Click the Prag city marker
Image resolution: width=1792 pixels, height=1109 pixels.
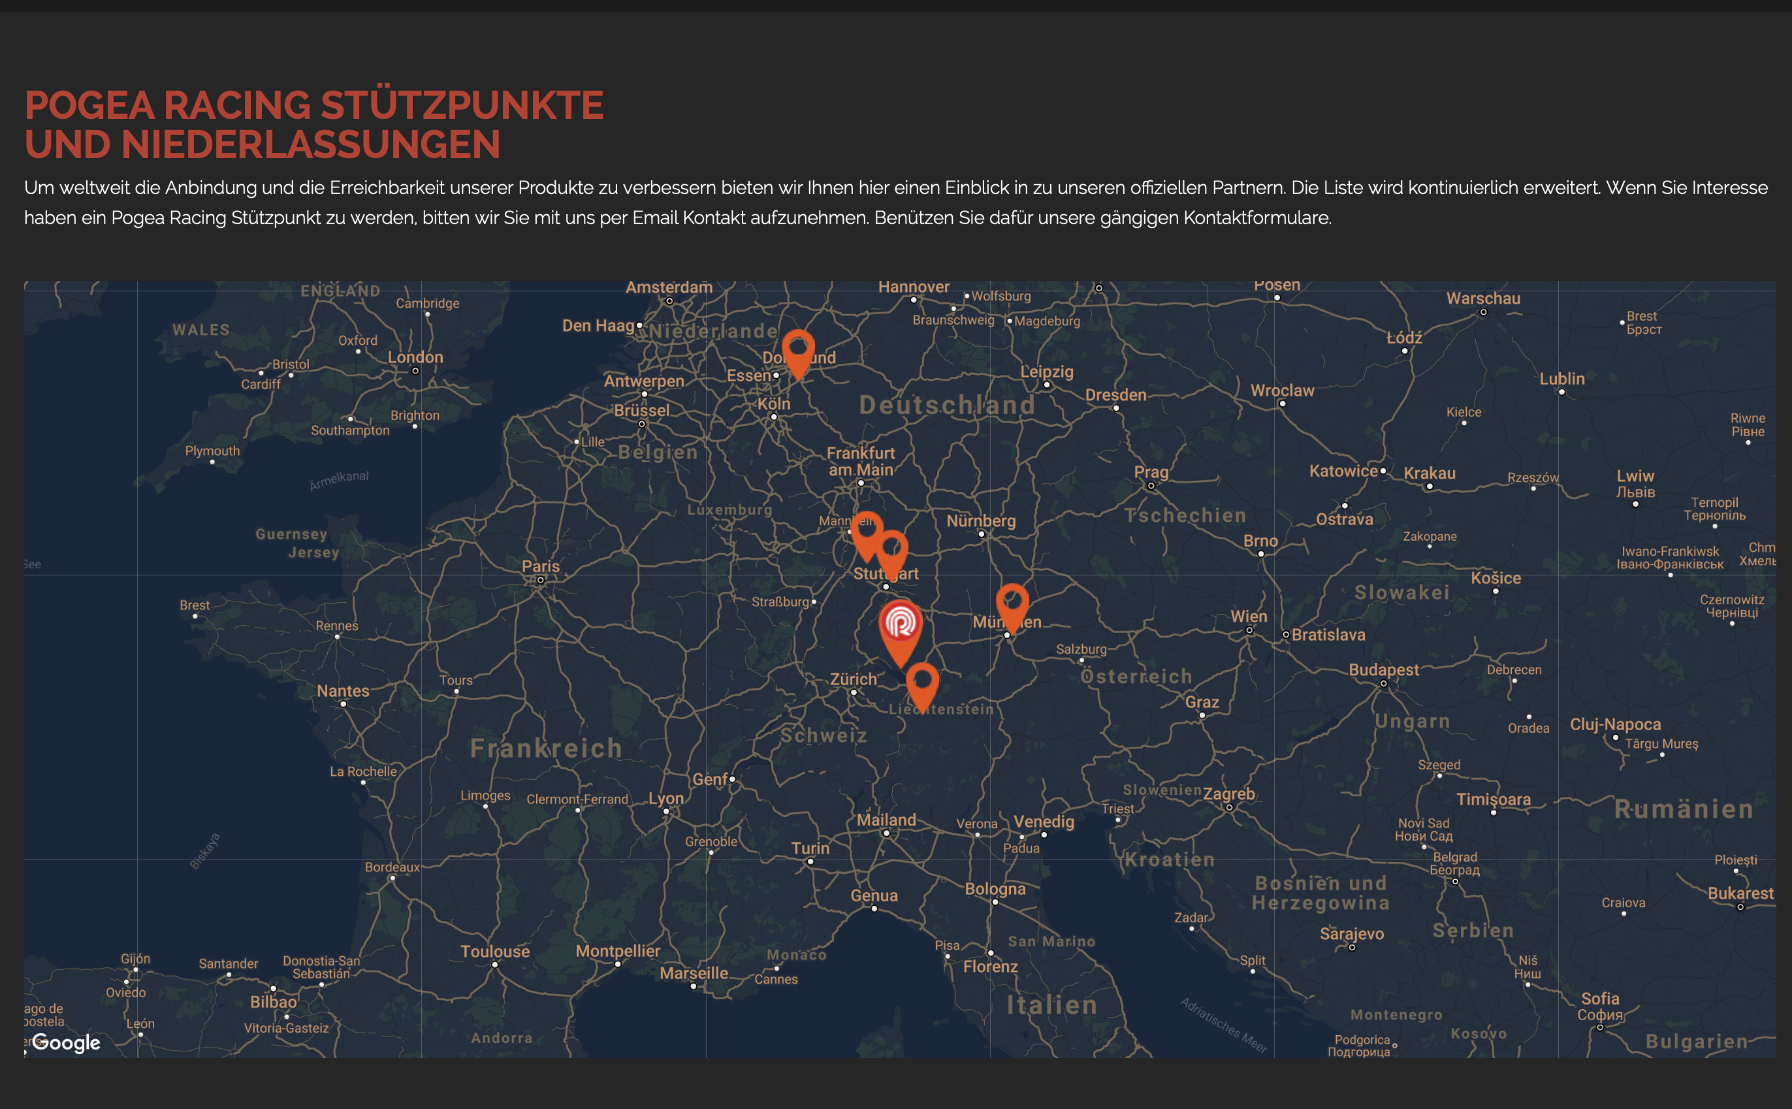pos(1151,485)
